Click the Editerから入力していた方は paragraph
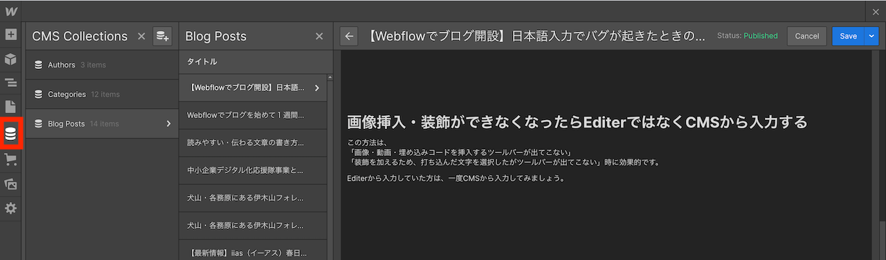Screen dimensions: 886x260 click(x=457, y=178)
